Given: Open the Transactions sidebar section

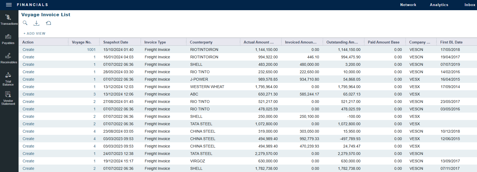Looking at the screenshot, I should click(x=9, y=20).
